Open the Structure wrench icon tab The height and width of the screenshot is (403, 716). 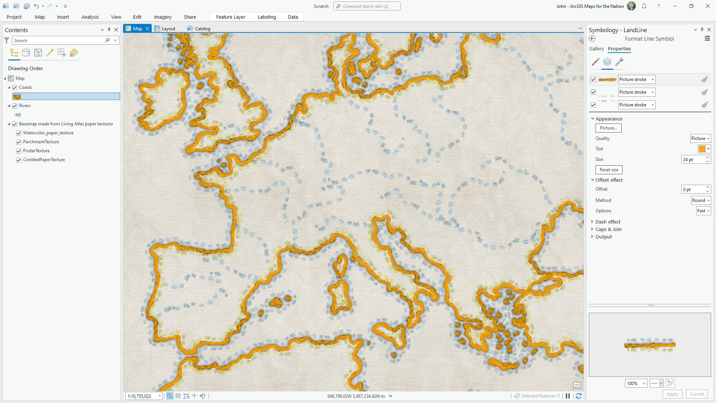(x=619, y=62)
